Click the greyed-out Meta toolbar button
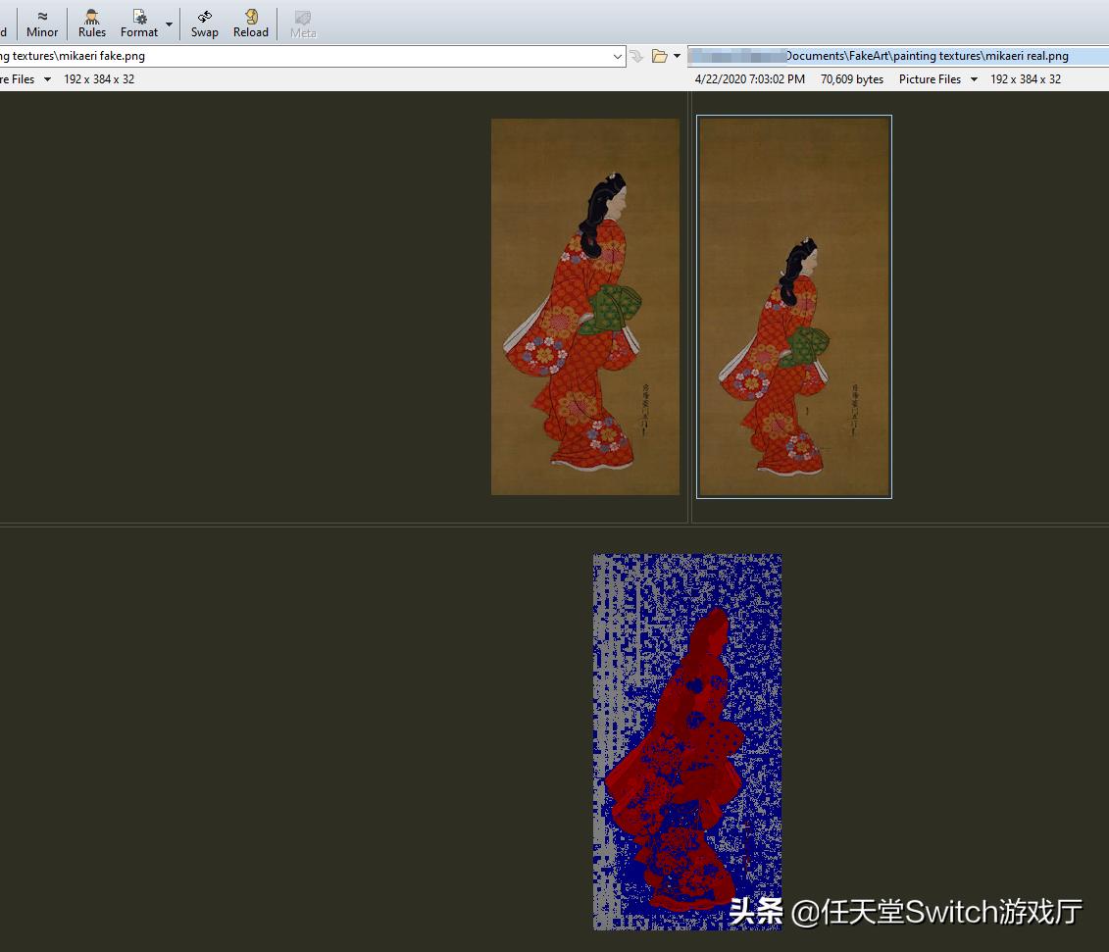Screen dimensions: 1109x952 pyautogui.click(x=303, y=24)
